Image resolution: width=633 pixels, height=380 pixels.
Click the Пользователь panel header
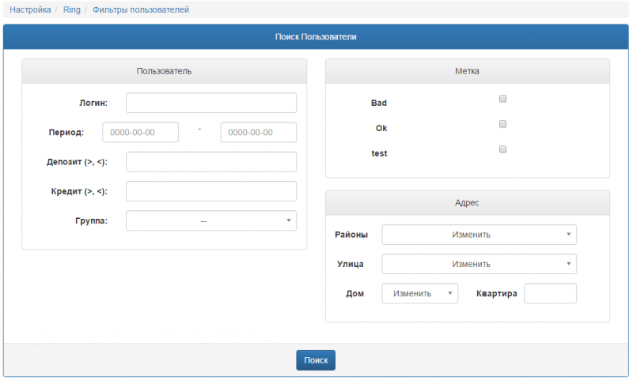click(164, 71)
